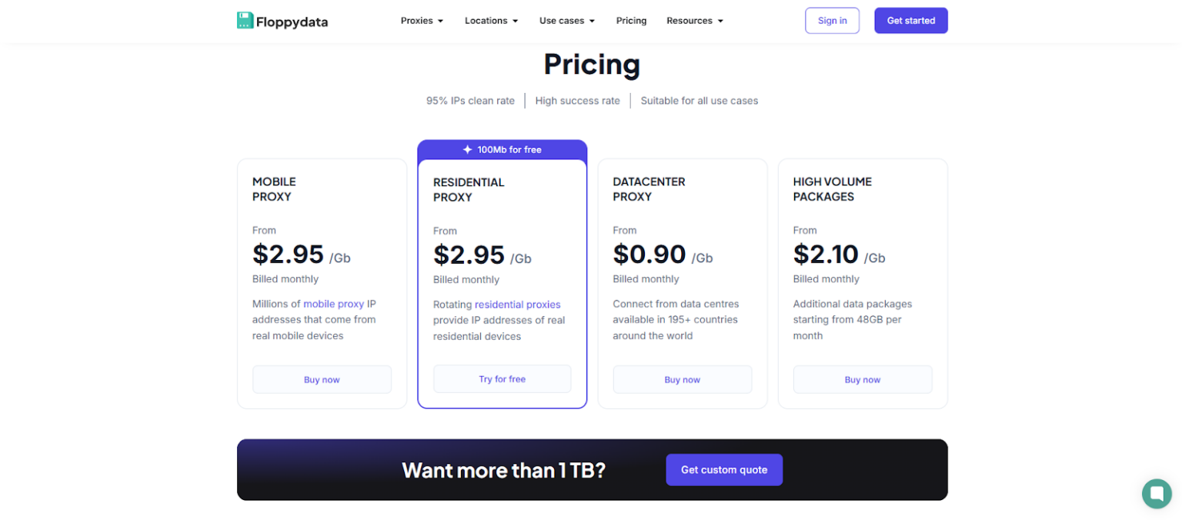Buy now for Mobile Proxy
The image size is (1182, 520).
[x=322, y=379]
